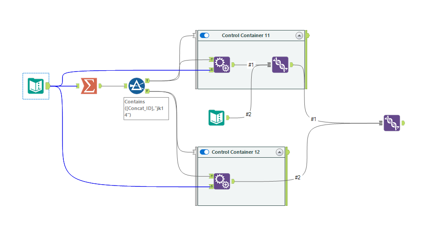Click Container 11 macro output anchor
Image resolution: width=424 pixels, height=235 pixels.
(233, 64)
